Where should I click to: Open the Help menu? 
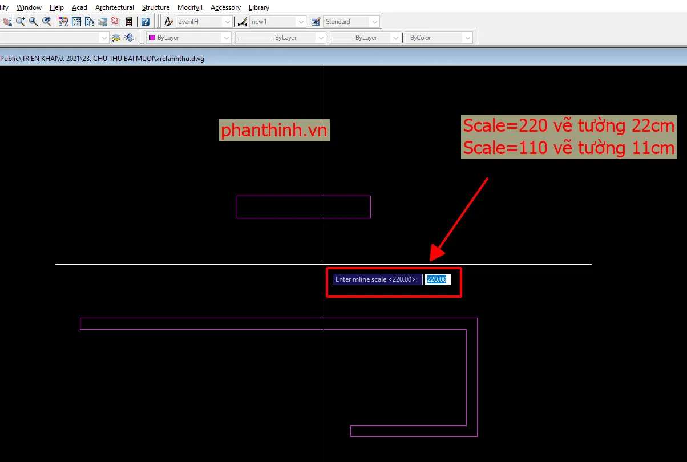tap(56, 7)
